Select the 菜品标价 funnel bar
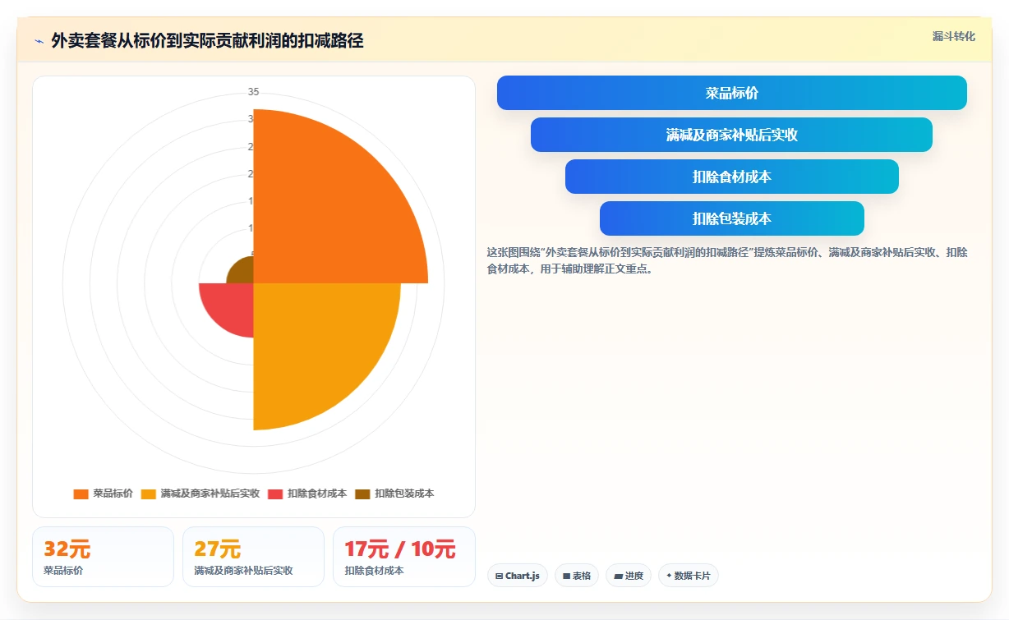 coord(732,93)
